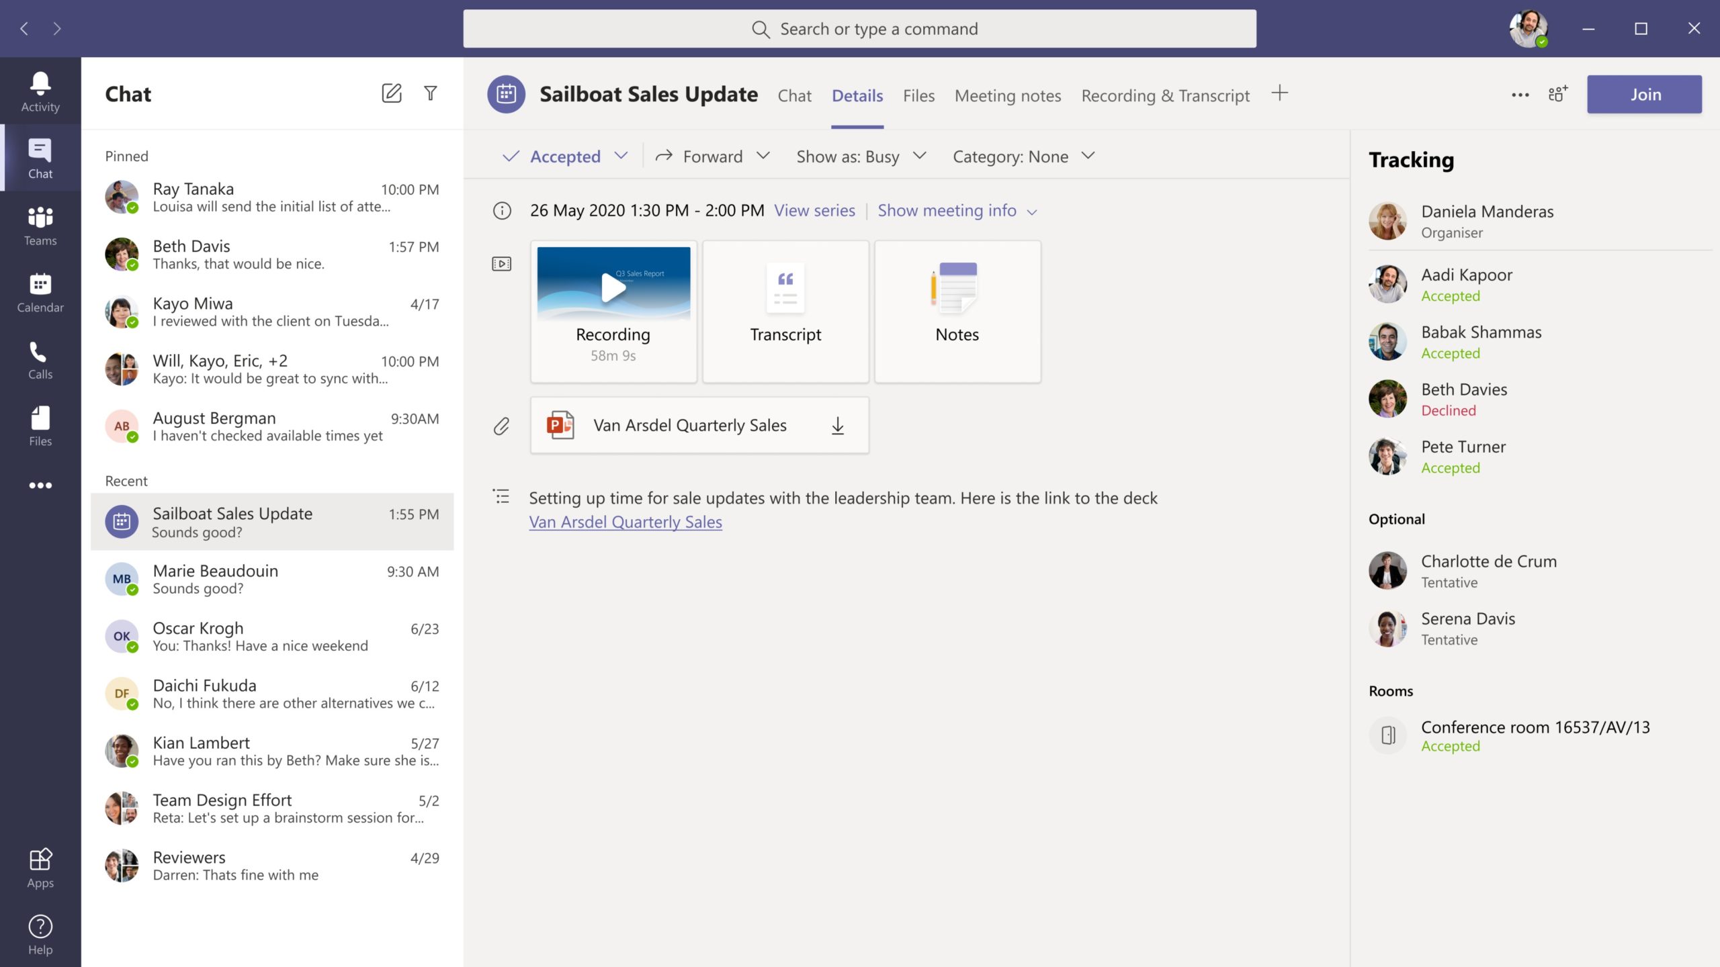
Task: Toggle accepted status for this meeting
Action: [564, 154]
